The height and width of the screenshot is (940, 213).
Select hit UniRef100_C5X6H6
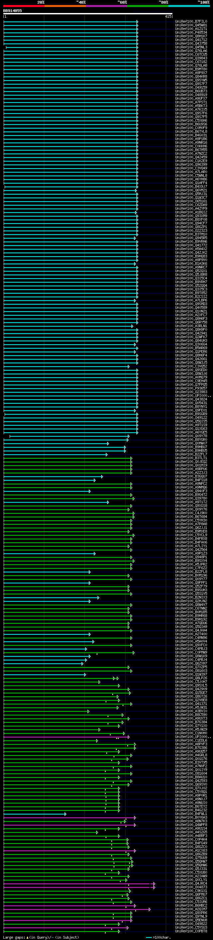[191, 120]
